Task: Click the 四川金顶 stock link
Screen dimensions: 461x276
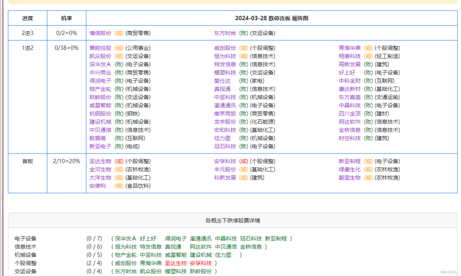Action: [349, 114]
